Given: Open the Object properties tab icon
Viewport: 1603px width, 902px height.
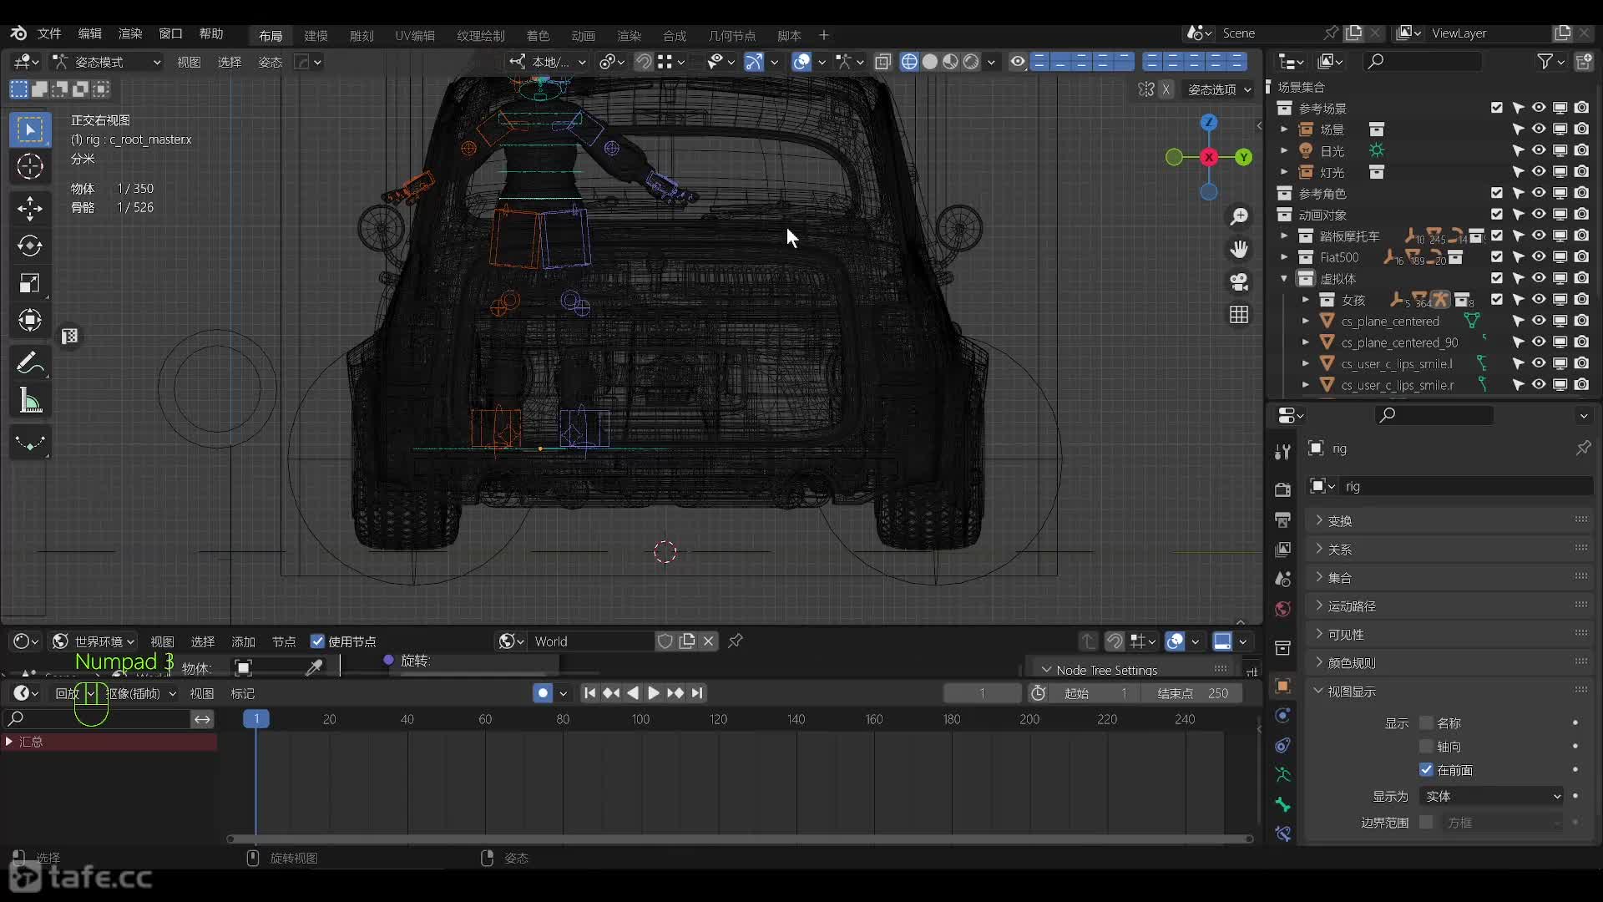Looking at the screenshot, I should click(1283, 687).
